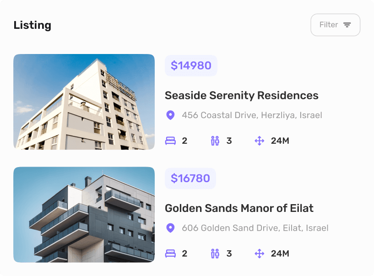Click bathroom icon on Seaside Serenity listing
The height and width of the screenshot is (276, 374).
click(x=215, y=141)
